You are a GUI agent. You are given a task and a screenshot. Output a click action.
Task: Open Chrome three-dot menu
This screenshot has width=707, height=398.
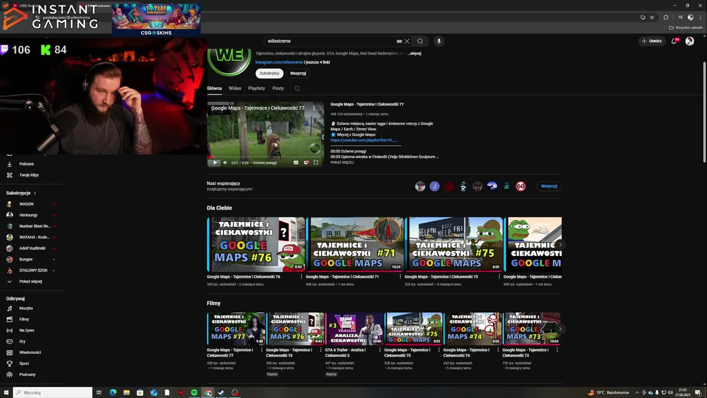pos(700,17)
